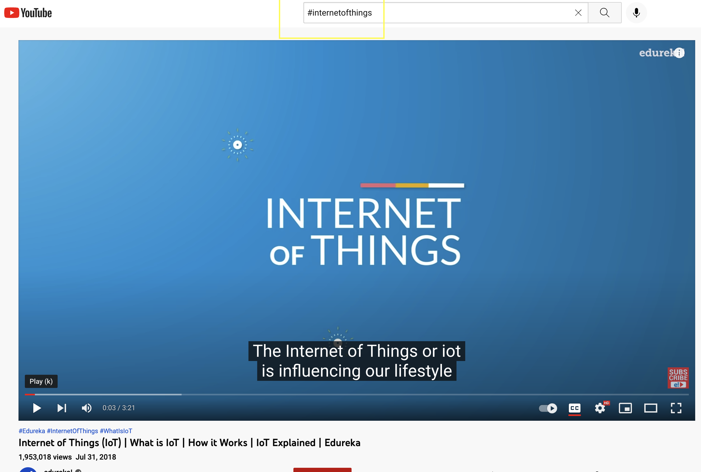This screenshot has width=701, height=472.
Task: Click the Play button to start video
Action: tap(37, 408)
